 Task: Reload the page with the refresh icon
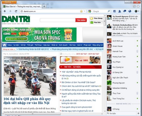click(16, 11)
